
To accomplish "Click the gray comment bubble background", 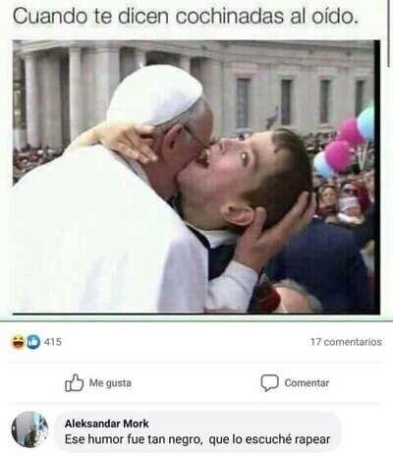I will (x=197, y=431).
